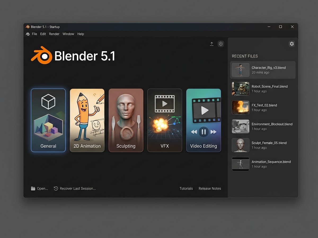Click the history clock icon for Recover Last Session
The image size is (318, 238).
56,189
